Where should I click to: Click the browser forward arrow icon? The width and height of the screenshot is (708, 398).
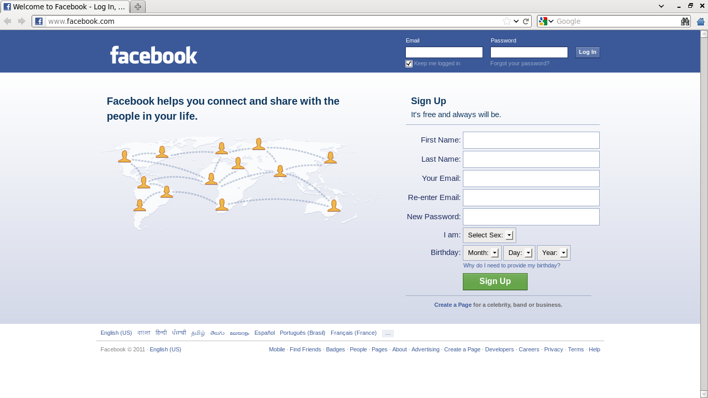pos(22,21)
